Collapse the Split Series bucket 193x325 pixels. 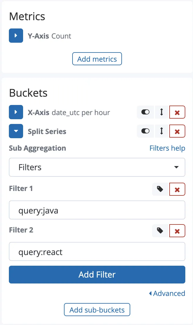(x=16, y=131)
